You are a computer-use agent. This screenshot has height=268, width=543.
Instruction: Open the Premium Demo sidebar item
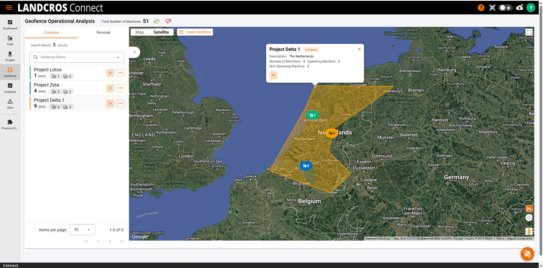tap(10, 124)
